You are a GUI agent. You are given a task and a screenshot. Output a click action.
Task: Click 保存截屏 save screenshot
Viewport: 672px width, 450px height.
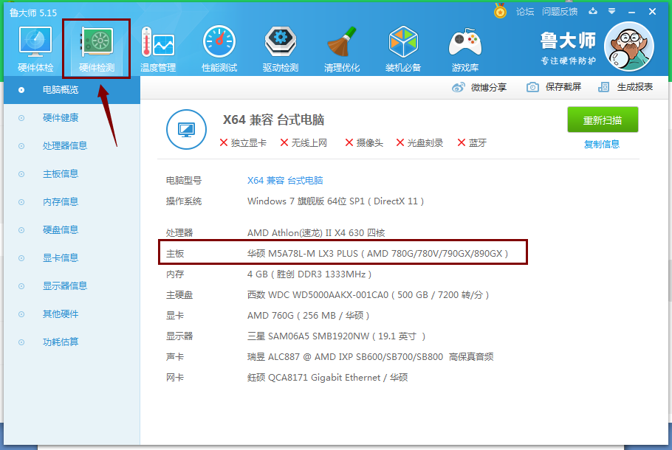(x=563, y=87)
